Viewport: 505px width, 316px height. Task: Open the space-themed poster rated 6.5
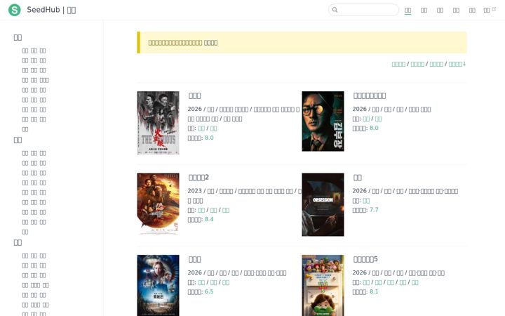point(158,285)
